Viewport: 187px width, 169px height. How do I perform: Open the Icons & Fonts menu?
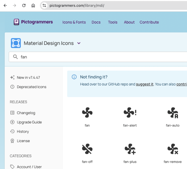point(74,22)
